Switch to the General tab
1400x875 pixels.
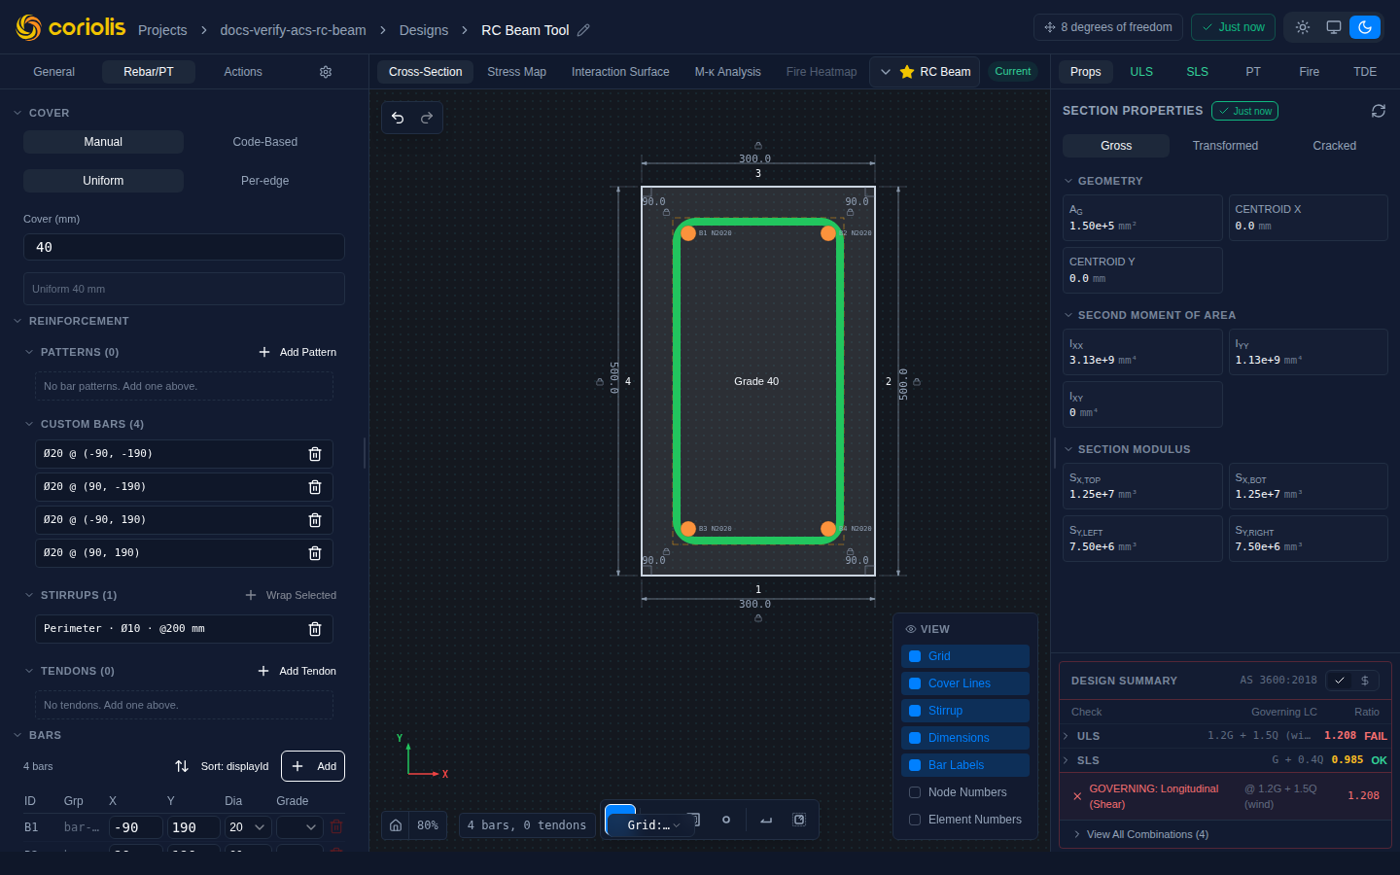54,72
